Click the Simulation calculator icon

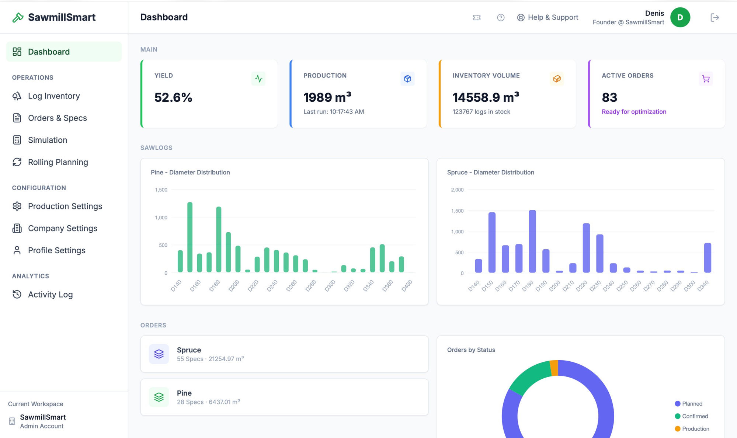tap(17, 140)
